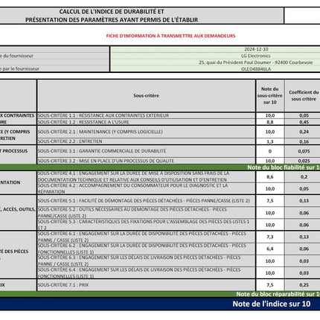Click the green 'Note du bloc réparabilité sur 10' bar

(x=160, y=294)
